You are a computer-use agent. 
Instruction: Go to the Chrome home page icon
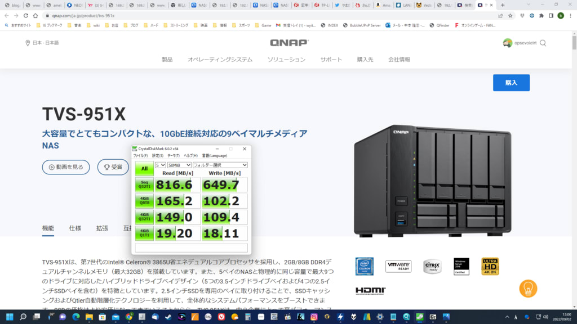[x=35, y=16]
